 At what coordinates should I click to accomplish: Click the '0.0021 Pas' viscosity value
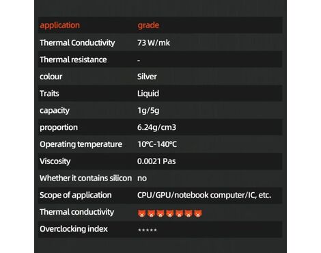[156, 161]
